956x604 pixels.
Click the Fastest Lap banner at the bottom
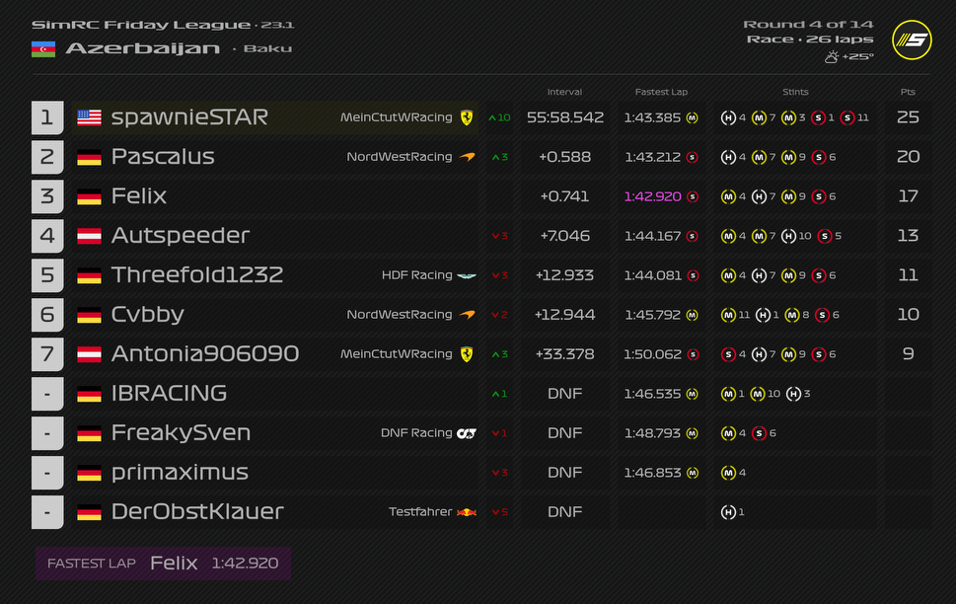click(x=163, y=564)
